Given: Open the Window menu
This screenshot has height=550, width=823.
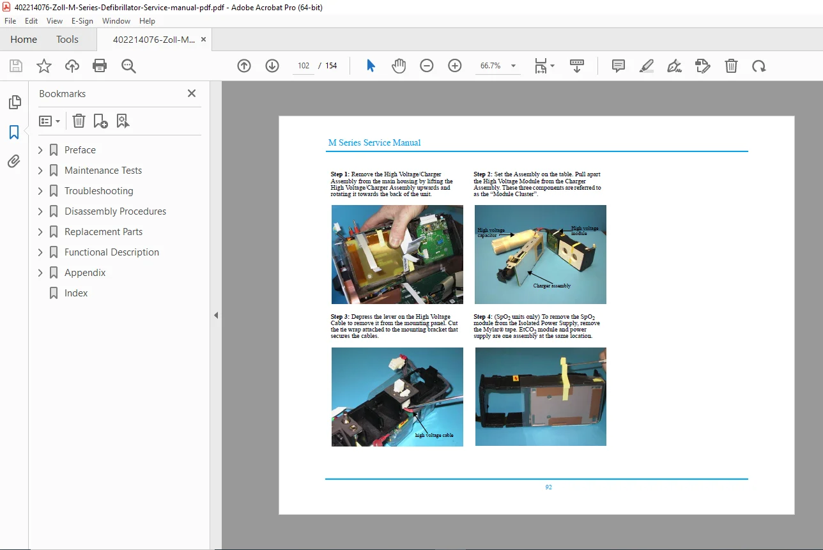Looking at the screenshot, I should (116, 21).
